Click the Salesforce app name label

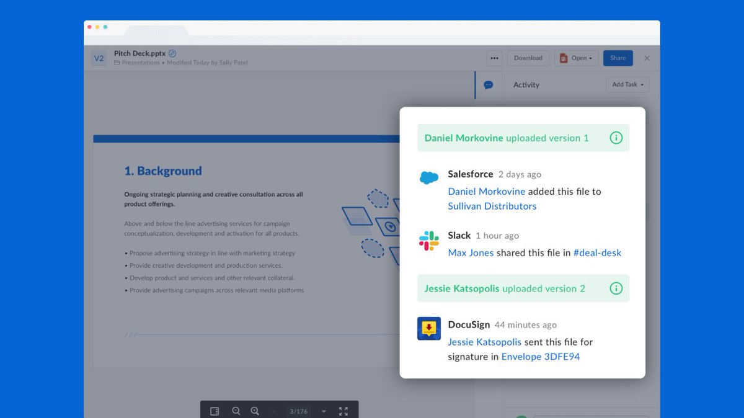(x=471, y=174)
